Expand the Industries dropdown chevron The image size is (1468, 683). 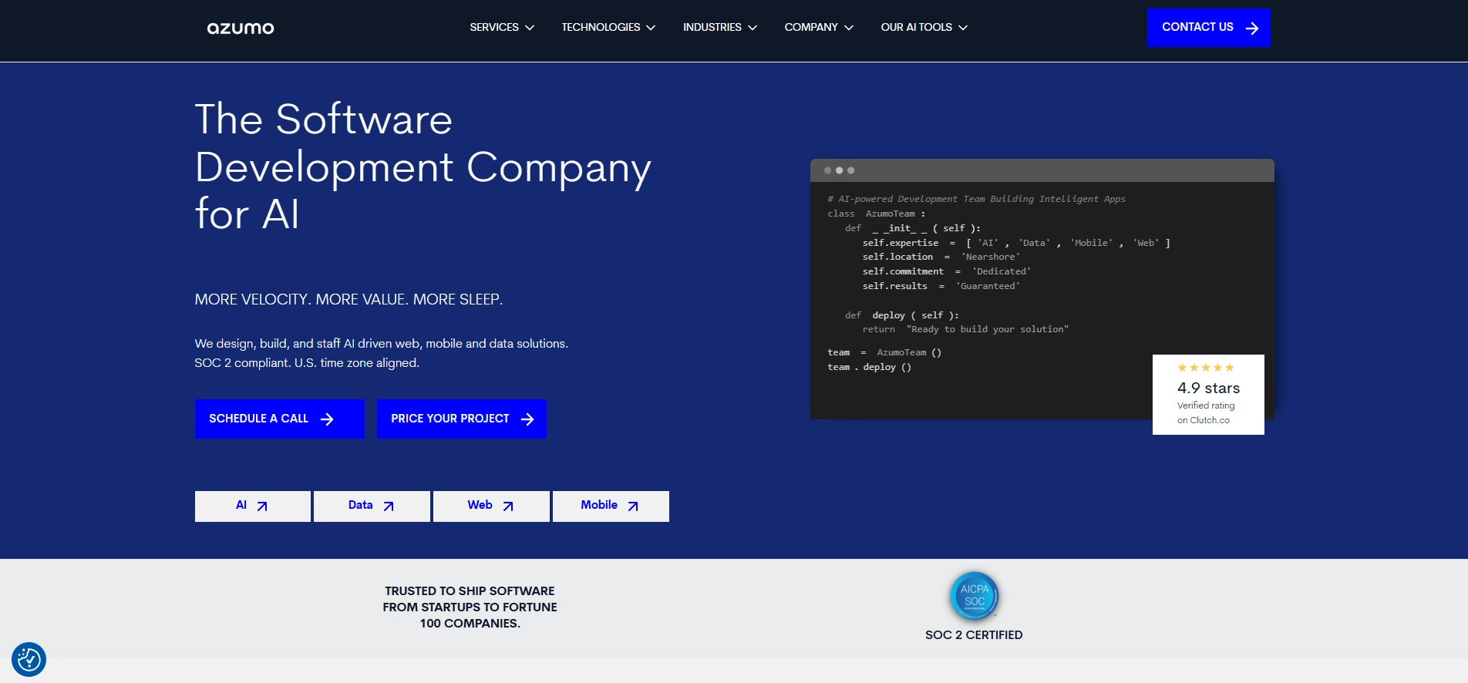753,28
